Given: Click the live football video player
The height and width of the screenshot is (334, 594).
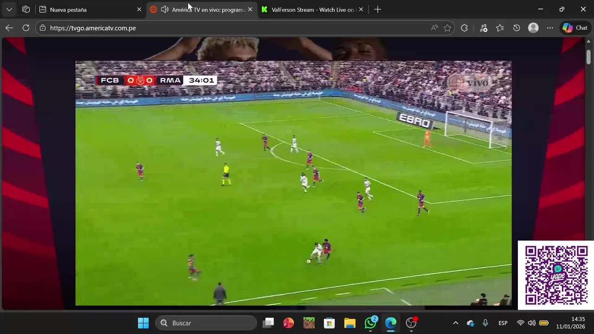Looking at the screenshot, I should (x=293, y=183).
